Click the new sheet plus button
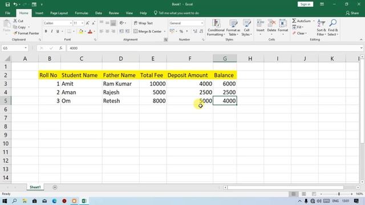The image size is (365, 205). coord(55,187)
